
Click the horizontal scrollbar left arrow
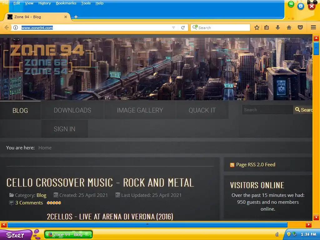(x=4, y=225)
